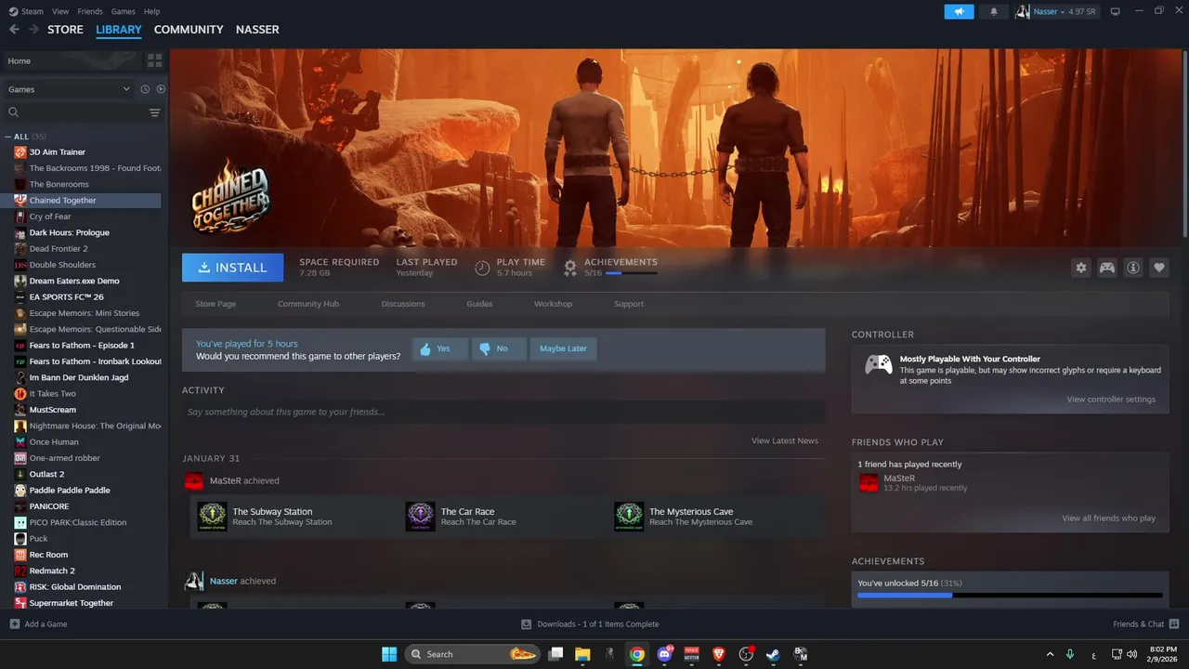Click The Car Race achievement icon
The image size is (1189, 669).
click(420, 517)
